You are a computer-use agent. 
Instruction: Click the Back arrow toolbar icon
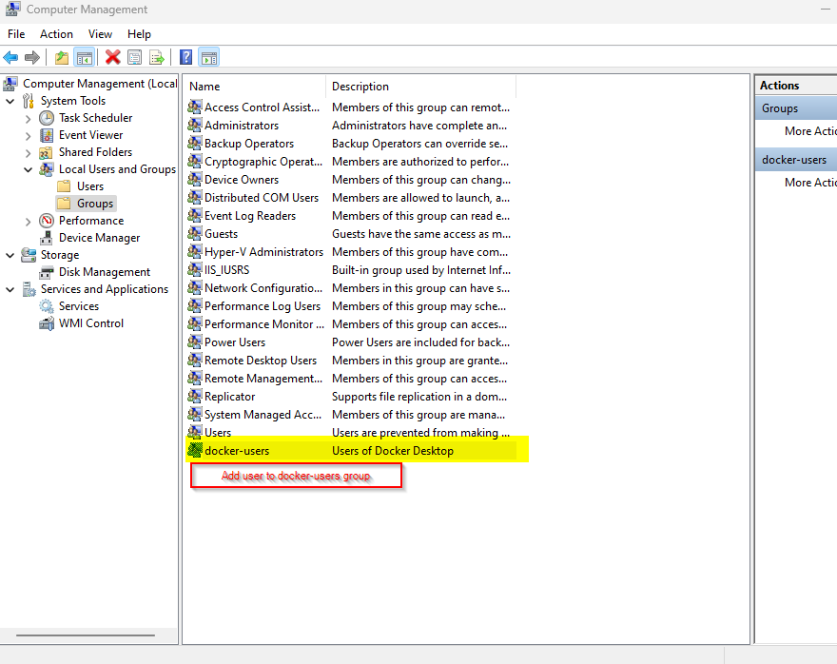(x=11, y=57)
